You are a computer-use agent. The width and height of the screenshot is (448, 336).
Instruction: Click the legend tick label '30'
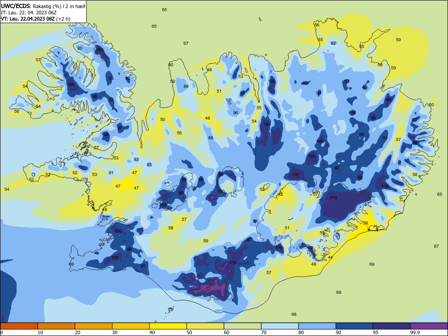115,332
